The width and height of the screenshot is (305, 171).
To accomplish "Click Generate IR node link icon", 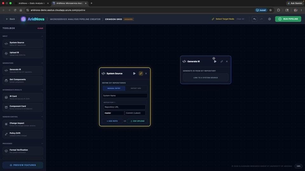I will pyautogui.click(x=221, y=61).
